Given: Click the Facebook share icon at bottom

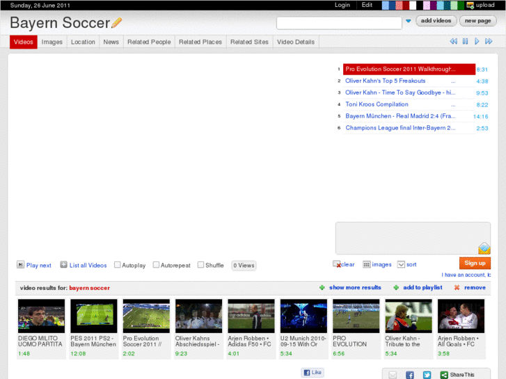Looking at the screenshot, I should tap(410, 375).
